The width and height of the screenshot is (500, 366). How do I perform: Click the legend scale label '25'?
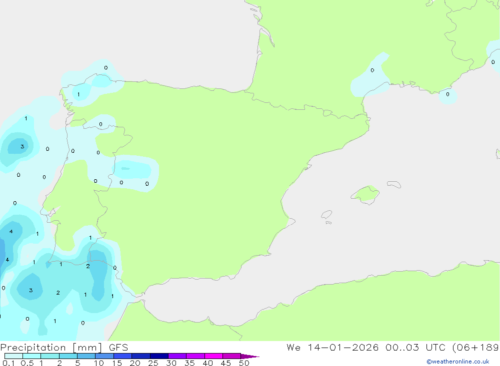coord(153,363)
